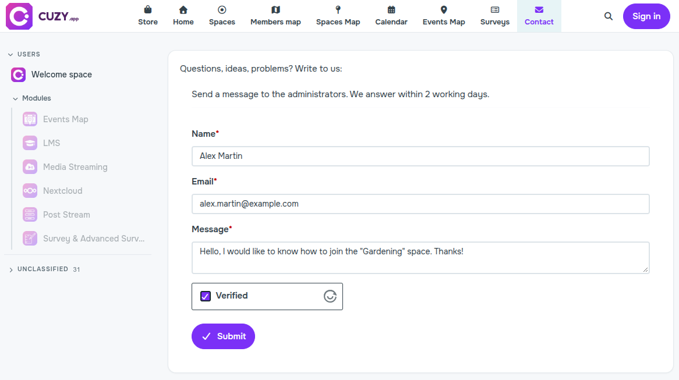Click the Message text area
This screenshot has width=679, height=380.
(x=420, y=258)
